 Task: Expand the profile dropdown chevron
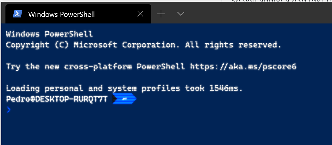click(x=181, y=14)
